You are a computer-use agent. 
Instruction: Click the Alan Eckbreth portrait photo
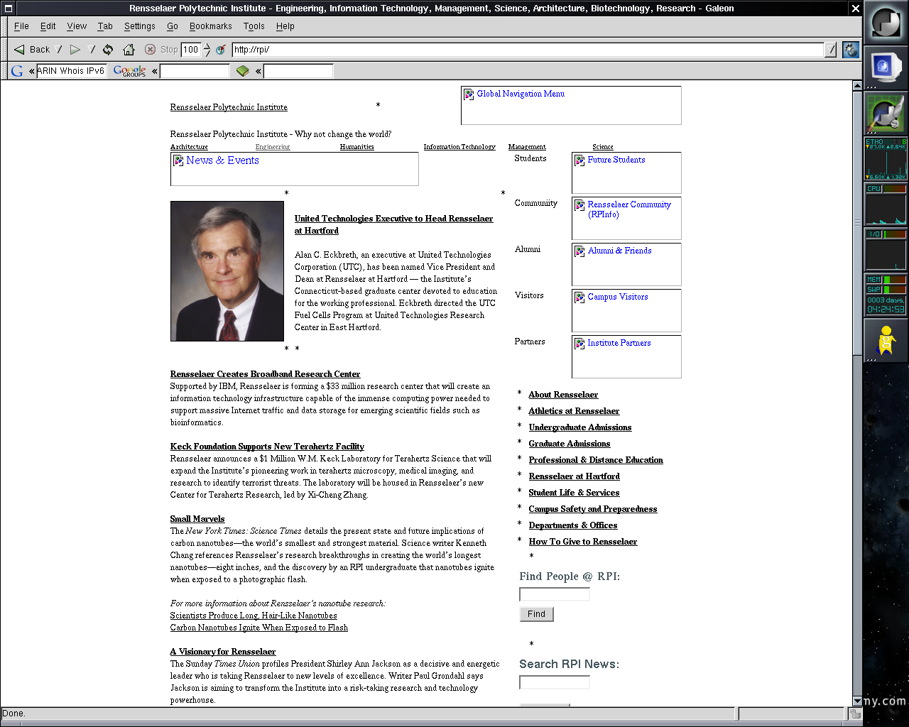tap(227, 271)
